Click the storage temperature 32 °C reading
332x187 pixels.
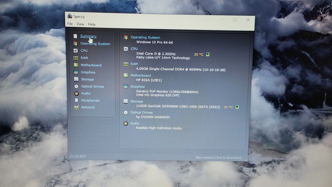[228, 107]
